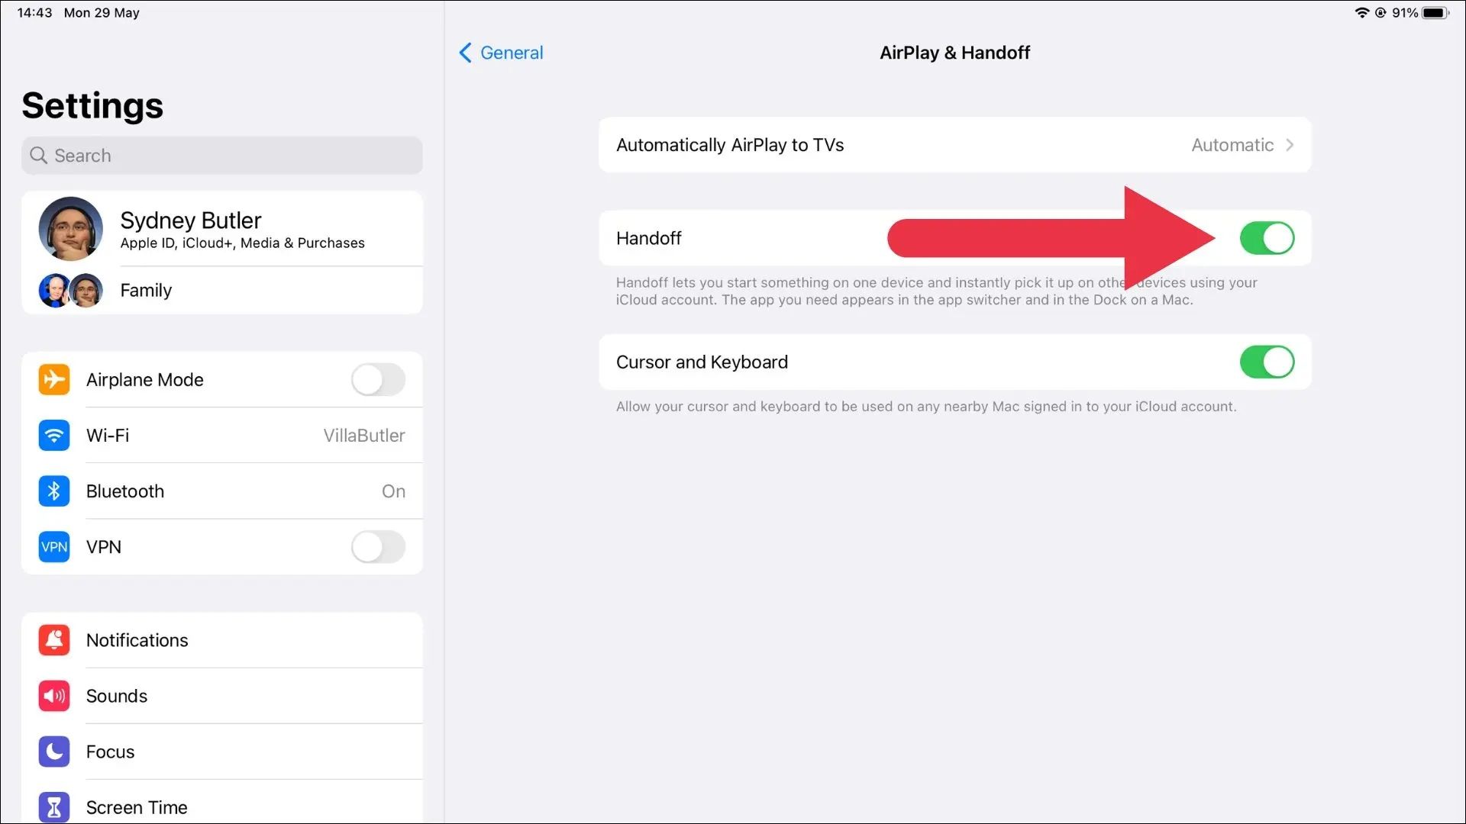Disable the Cursor and Keyboard toggle
Screen dimensions: 1466x824
click(x=1267, y=361)
